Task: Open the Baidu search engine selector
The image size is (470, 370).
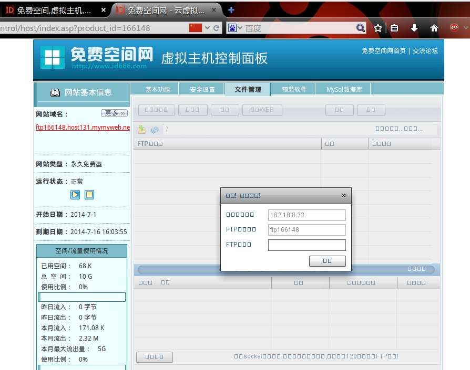Action: [x=235, y=28]
